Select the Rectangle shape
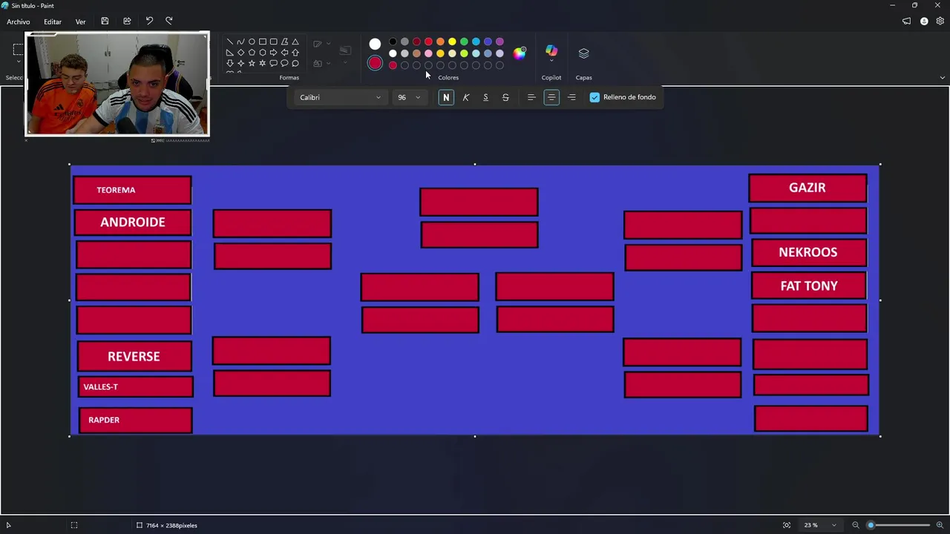The width and height of the screenshot is (950, 534). pyautogui.click(x=263, y=42)
